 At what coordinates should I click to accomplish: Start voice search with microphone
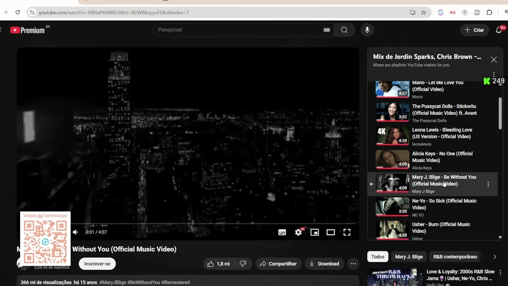coord(367,30)
